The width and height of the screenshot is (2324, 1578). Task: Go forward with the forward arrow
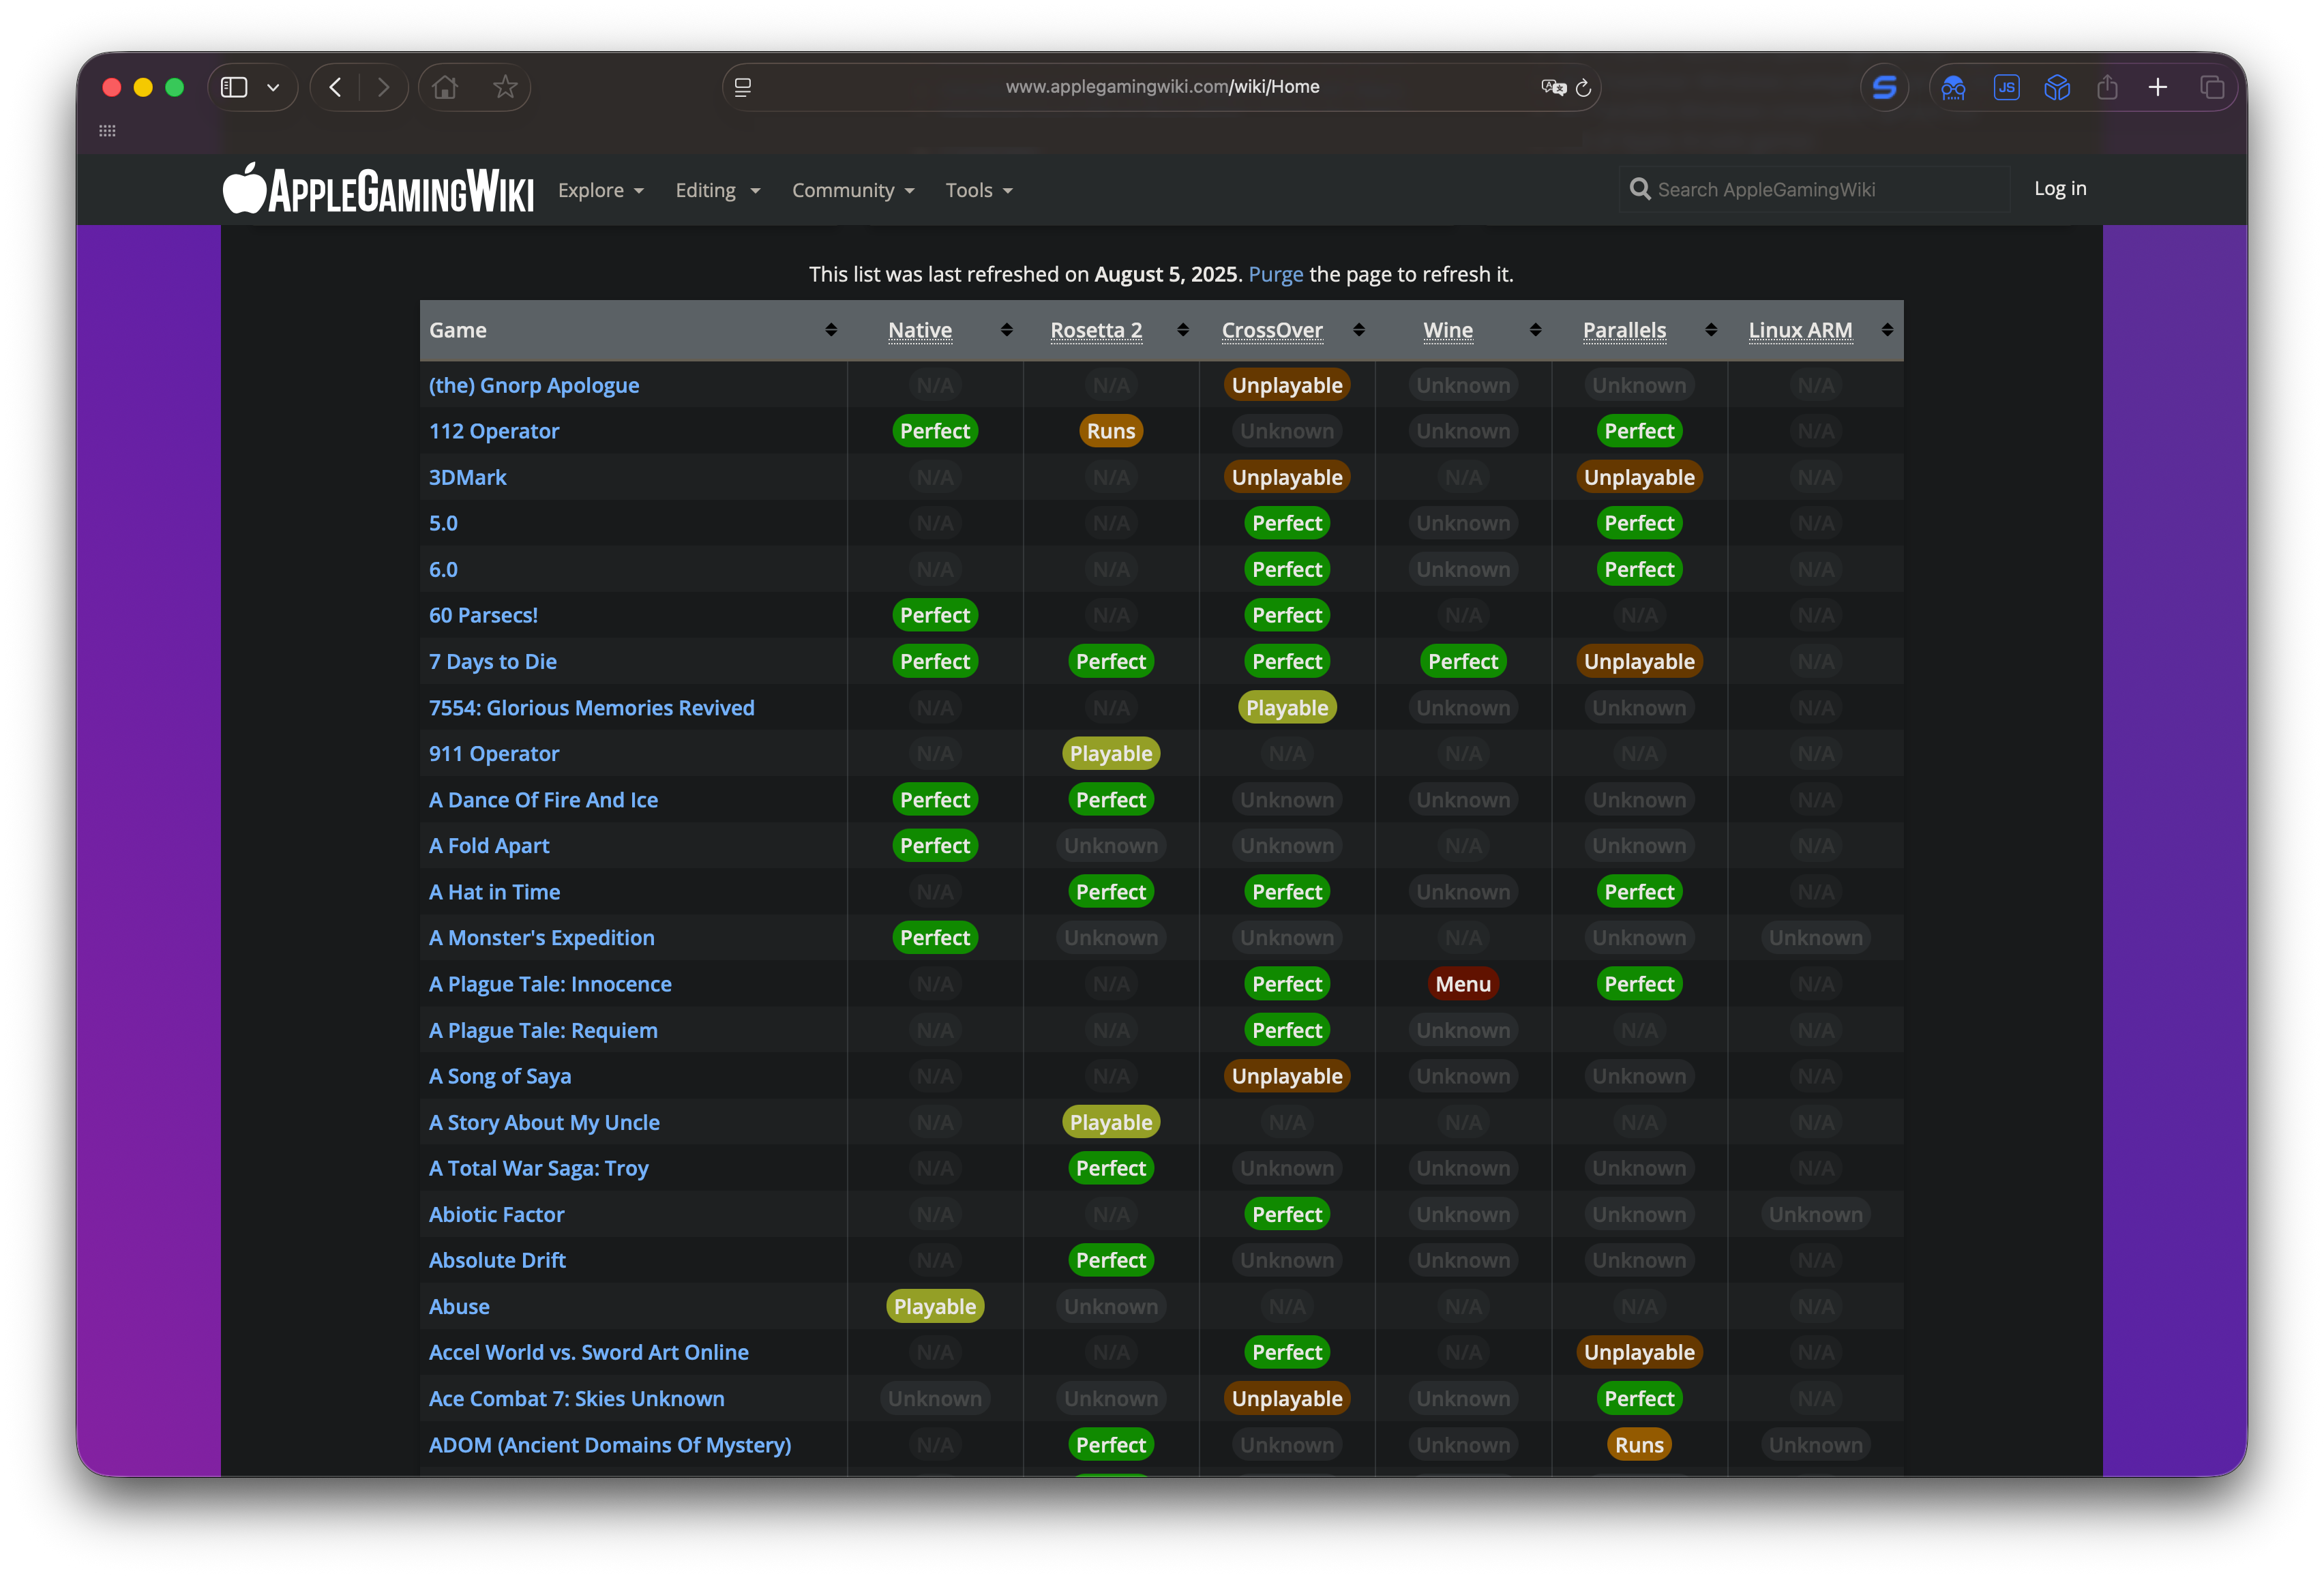click(383, 87)
